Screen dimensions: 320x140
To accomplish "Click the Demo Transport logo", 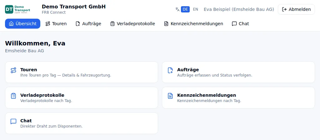I will [x=18, y=9].
